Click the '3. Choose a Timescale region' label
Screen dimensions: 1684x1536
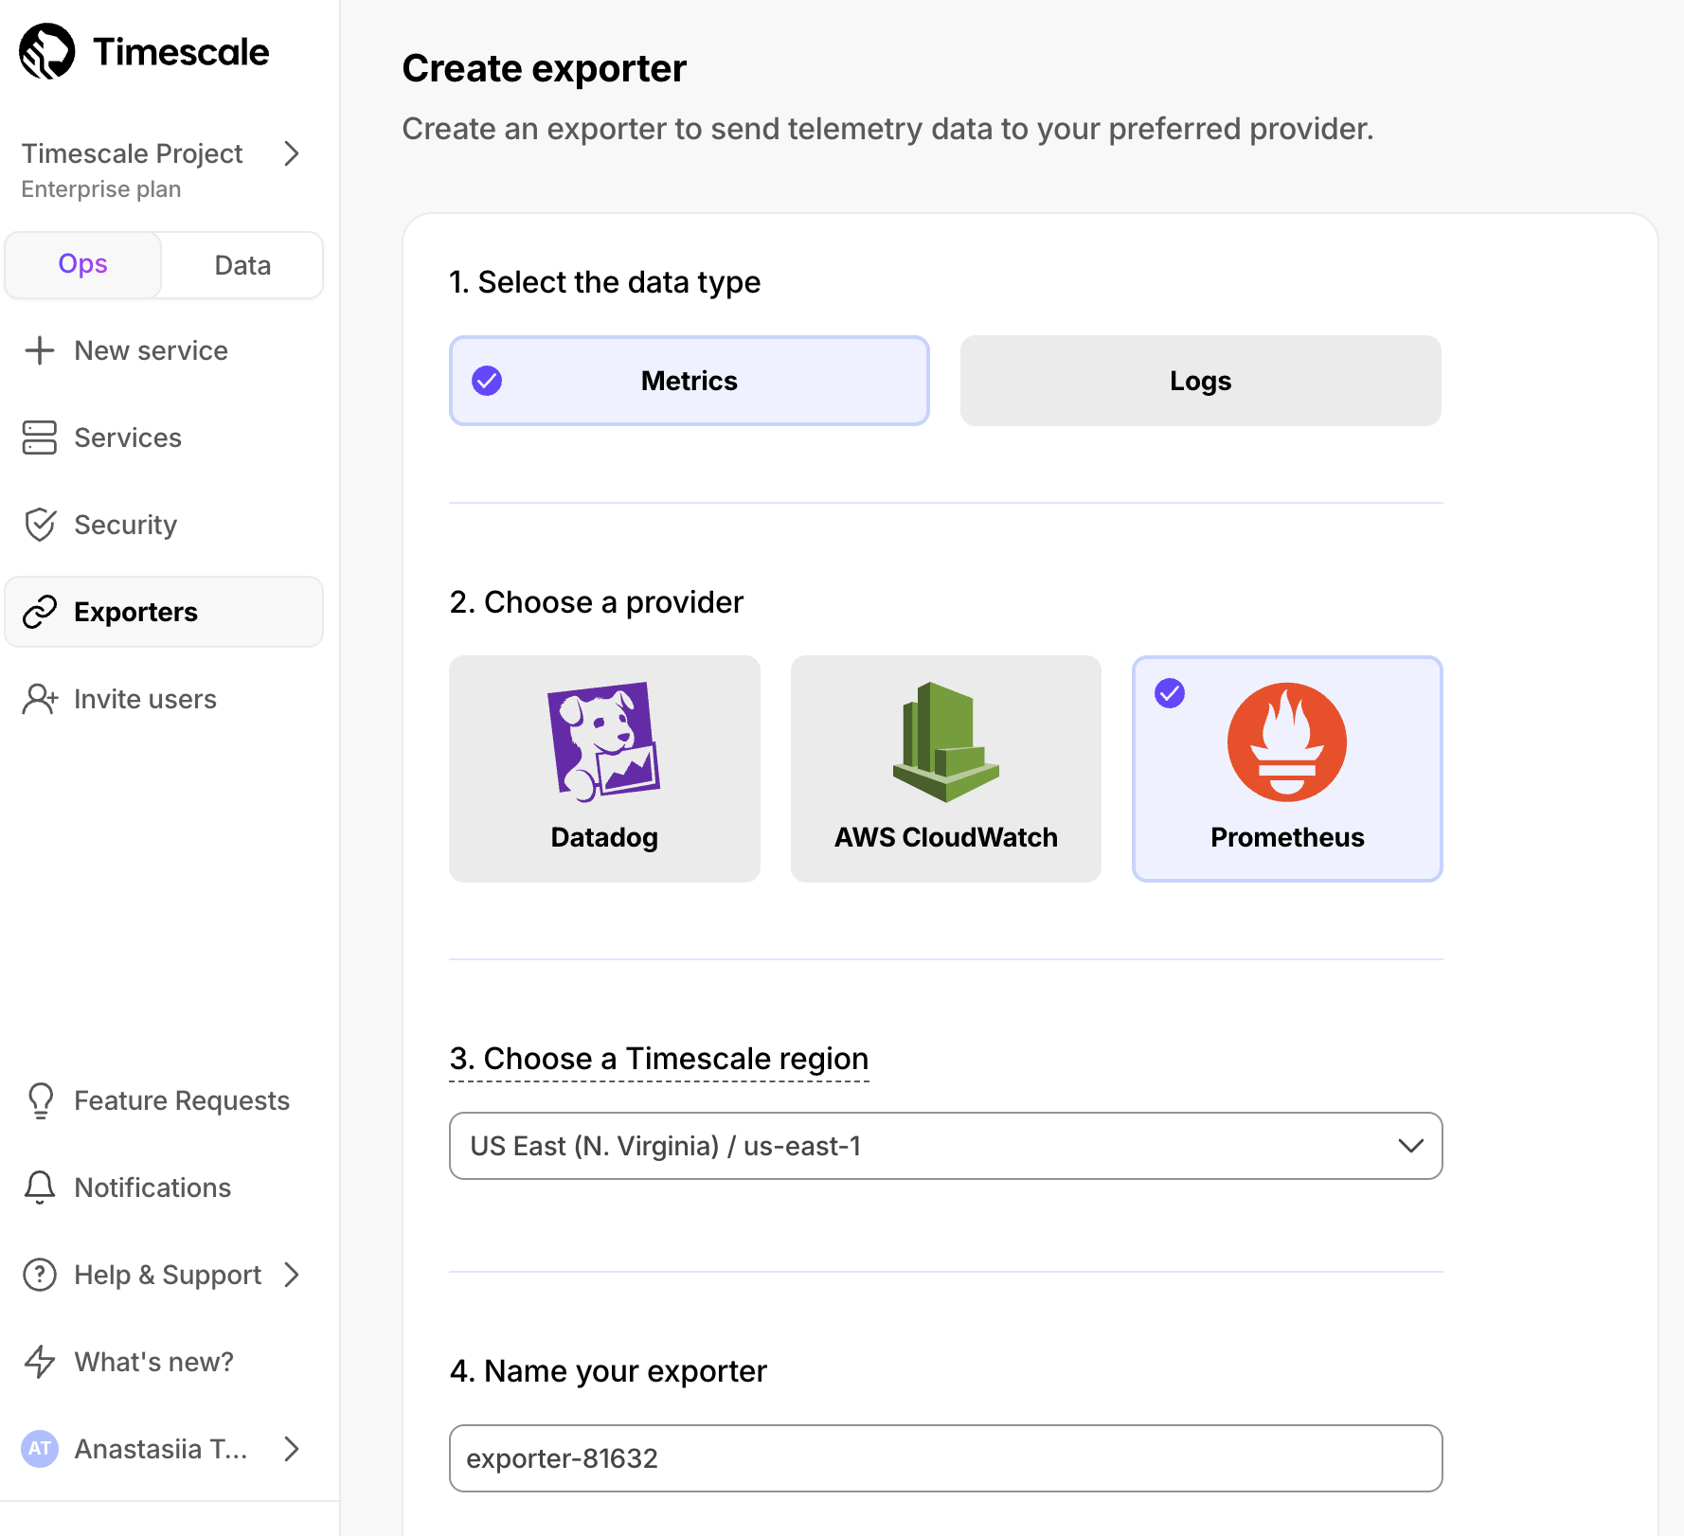(x=659, y=1059)
